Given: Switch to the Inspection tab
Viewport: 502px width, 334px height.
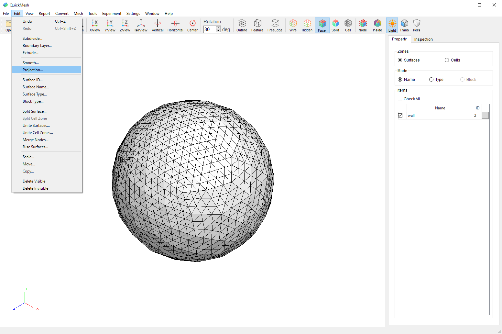Looking at the screenshot, I should [x=423, y=39].
